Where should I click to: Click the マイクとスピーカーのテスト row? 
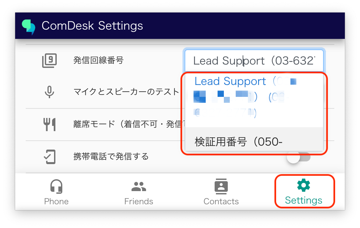click(x=126, y=92)
